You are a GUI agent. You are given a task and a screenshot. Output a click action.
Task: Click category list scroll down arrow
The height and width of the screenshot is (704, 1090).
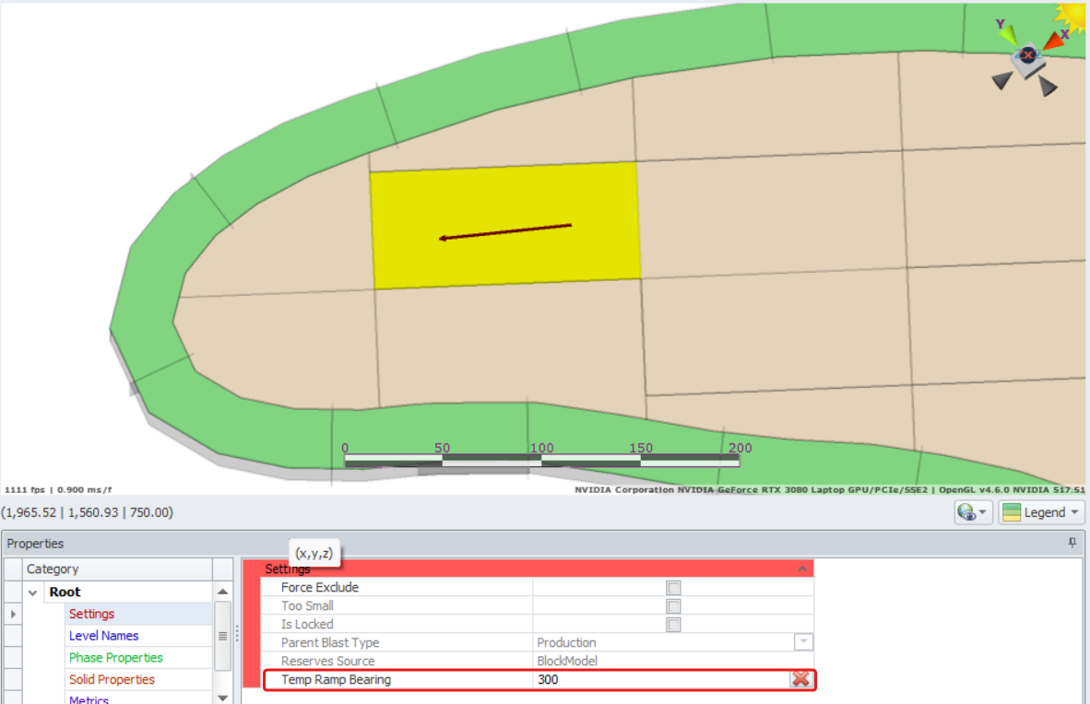pos(222,698)
